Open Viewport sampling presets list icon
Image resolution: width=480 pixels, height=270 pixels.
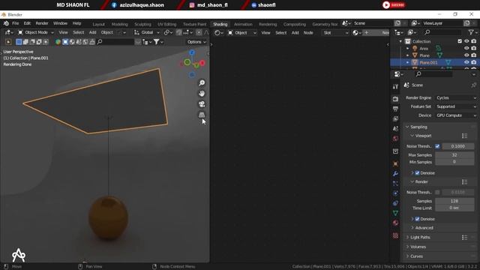[464, 136]
